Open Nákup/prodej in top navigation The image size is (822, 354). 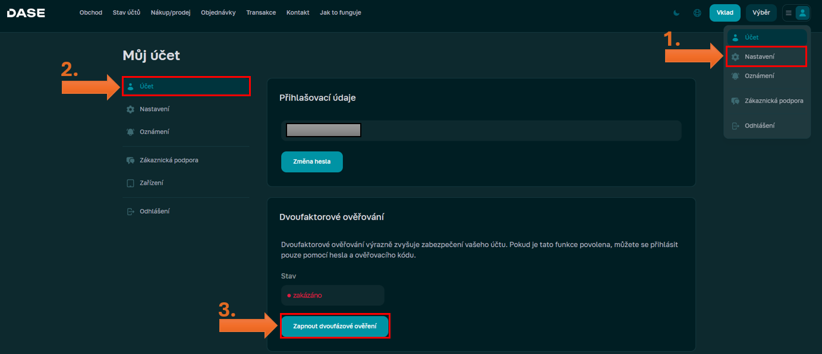(171, 12)
